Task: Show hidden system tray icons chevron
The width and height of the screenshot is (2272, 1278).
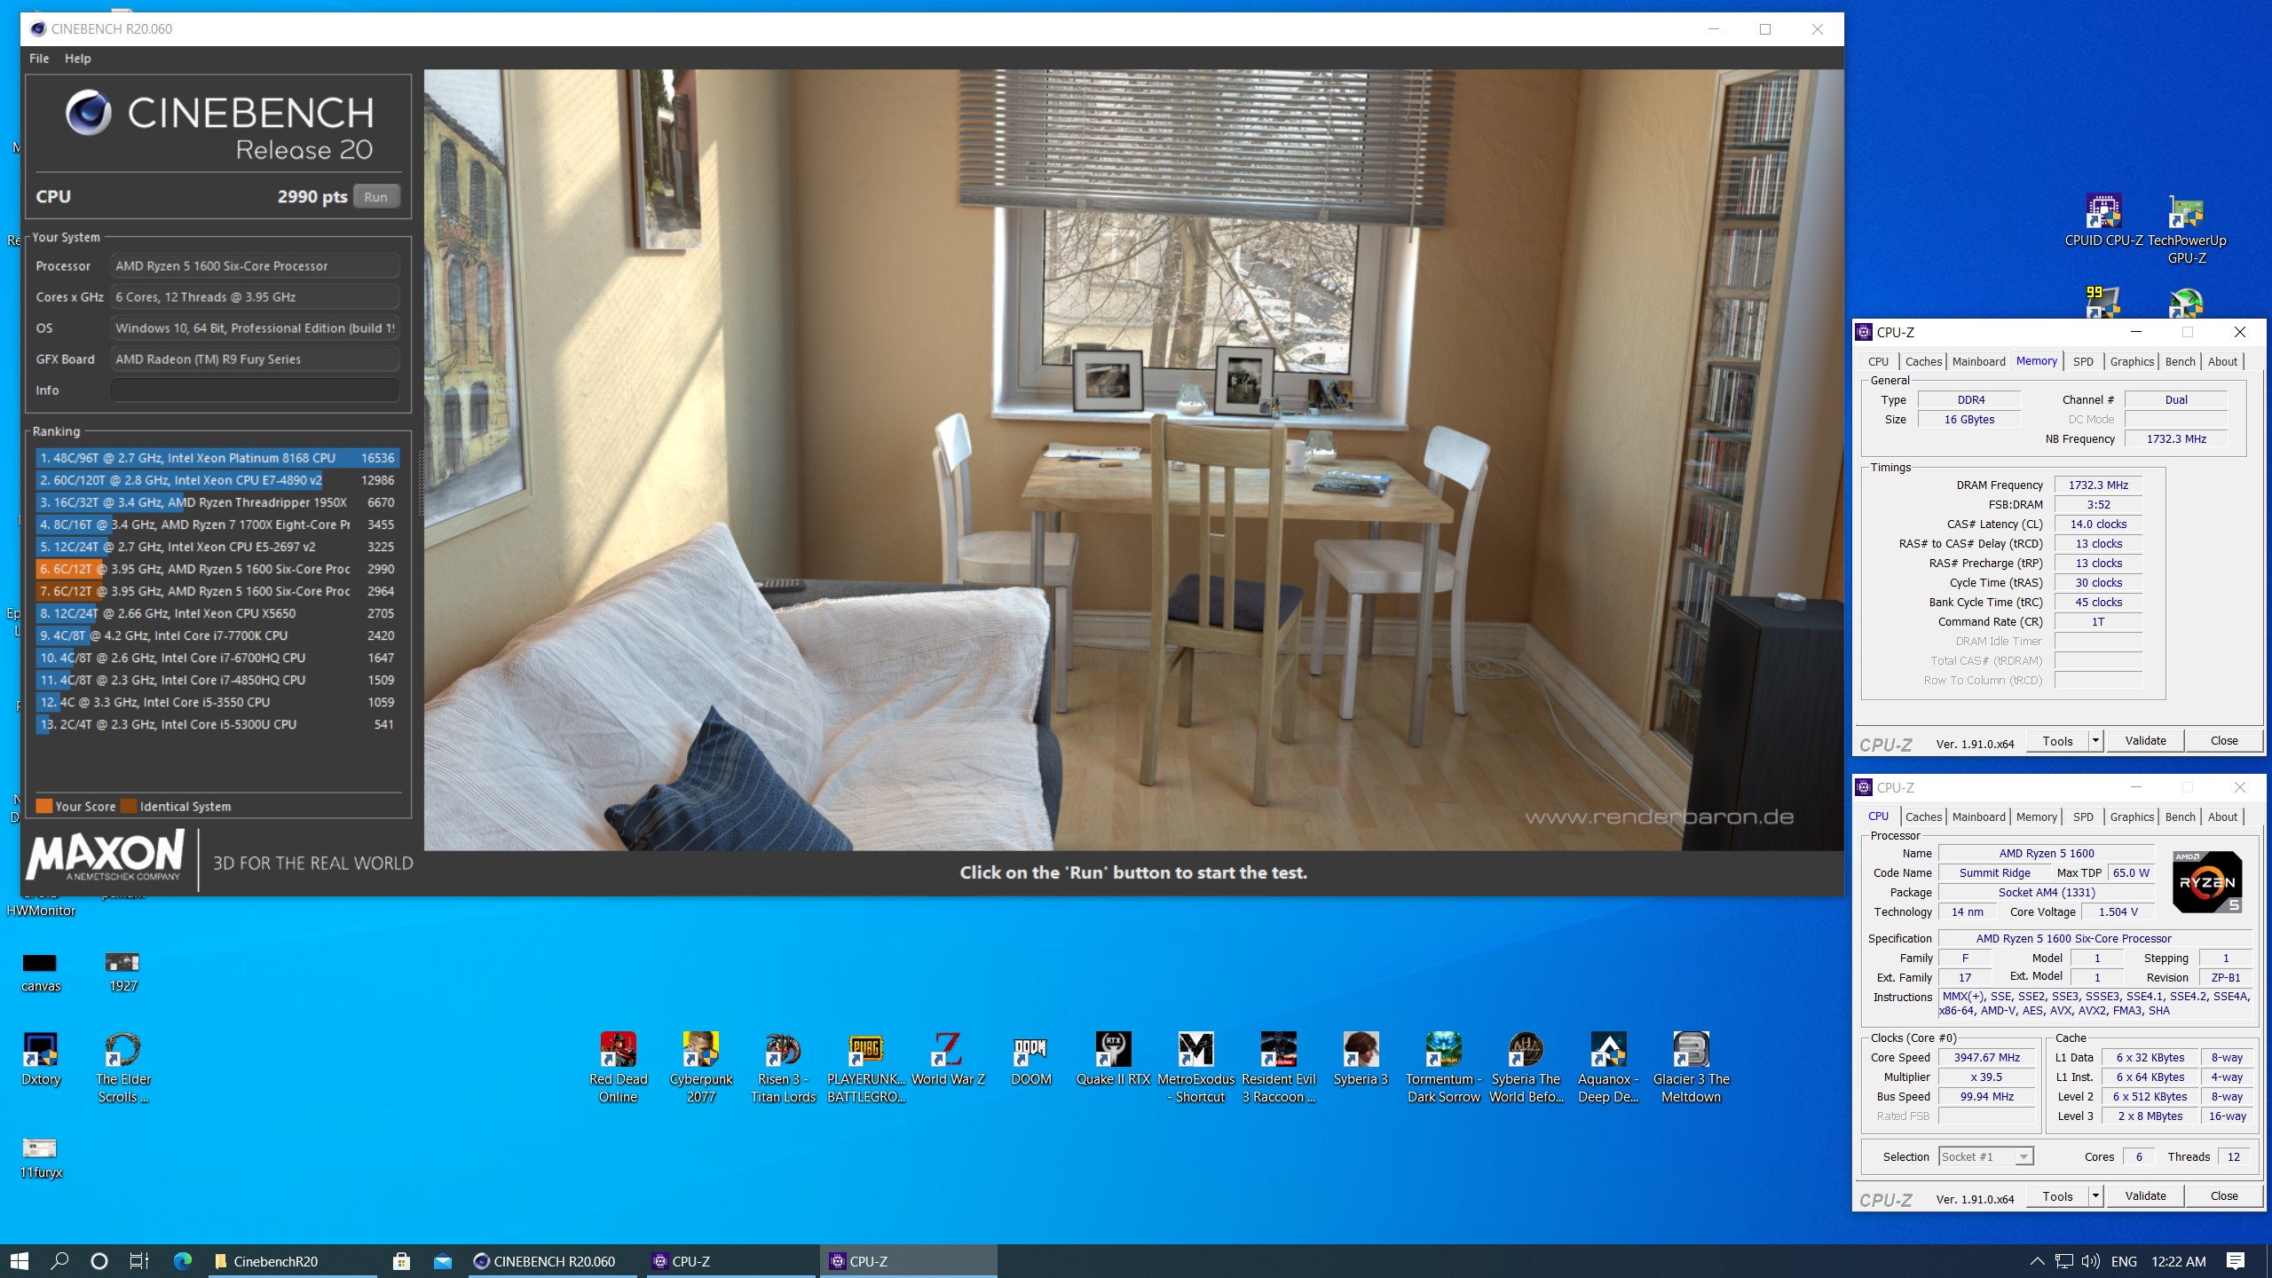Action: [2037, 1261]
